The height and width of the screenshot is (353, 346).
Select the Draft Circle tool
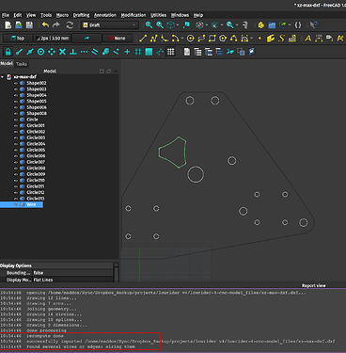190,39
